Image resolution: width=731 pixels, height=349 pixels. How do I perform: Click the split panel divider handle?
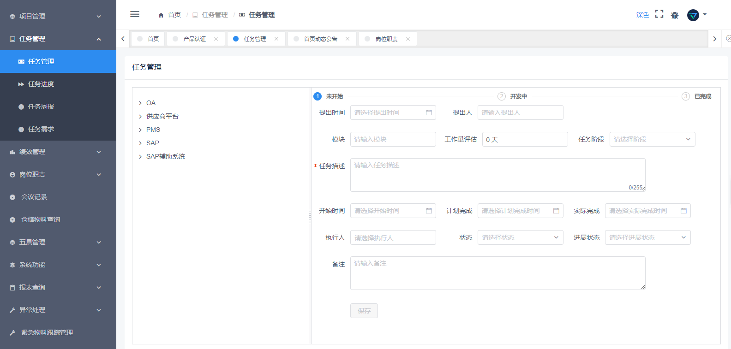[x=310, y=216]
